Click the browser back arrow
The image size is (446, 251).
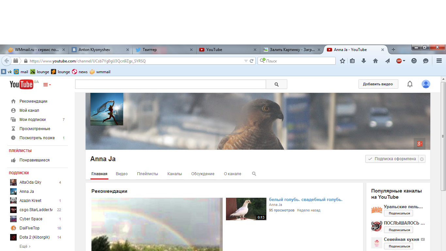click(x=6, y=61)
